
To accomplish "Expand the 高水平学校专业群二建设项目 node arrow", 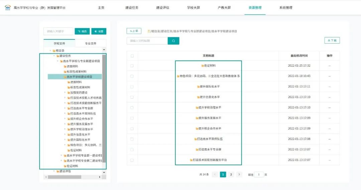I will pyautogui.click(x=61, y=161).
